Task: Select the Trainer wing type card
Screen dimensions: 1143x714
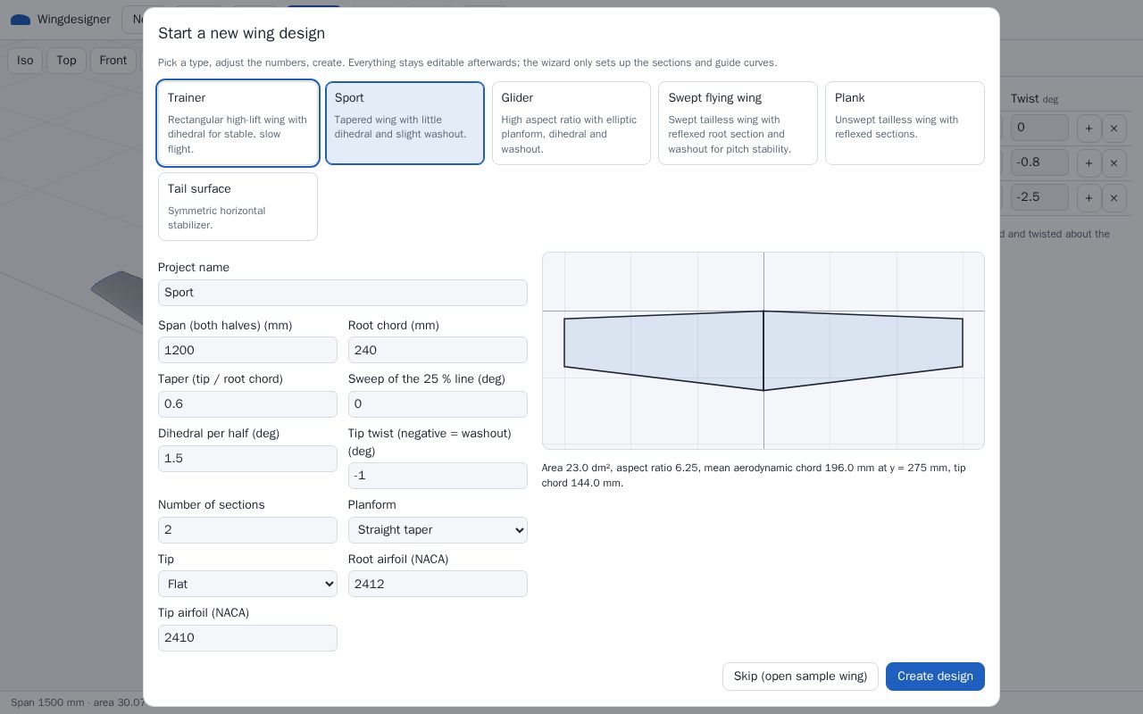Action: [x=238, y=123]
